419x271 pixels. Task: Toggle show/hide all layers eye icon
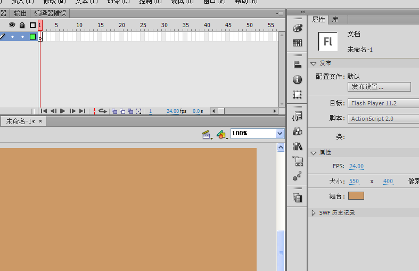[x=12, y=25]
